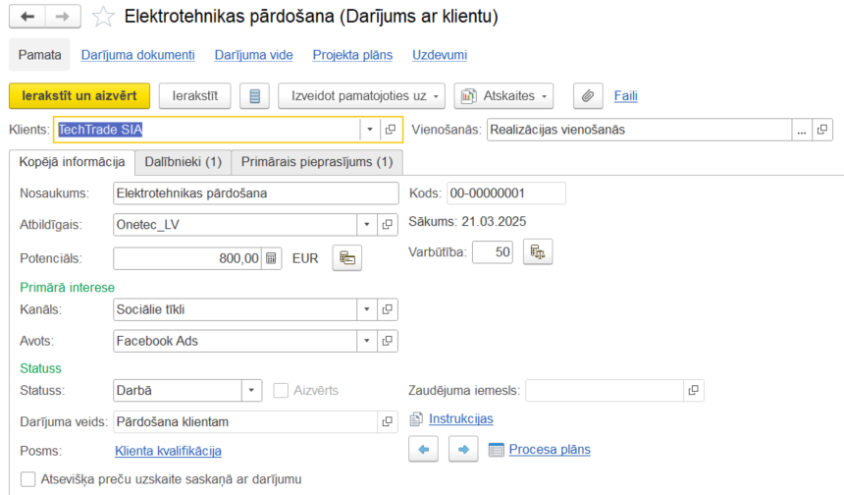The image size is (844, 495).
Task: Click the document list icon in toolbar
Action: 254,95
